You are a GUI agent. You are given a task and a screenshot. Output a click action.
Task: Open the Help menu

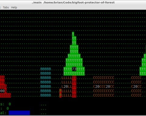[14, 8]
